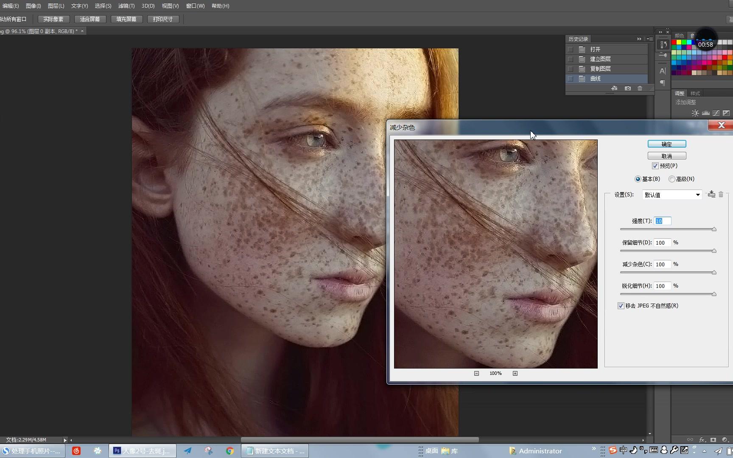This screenshot has height=458, width=733.
Task: Open the 设置 presets dropdown (默认值)
Action: [672, 195]
